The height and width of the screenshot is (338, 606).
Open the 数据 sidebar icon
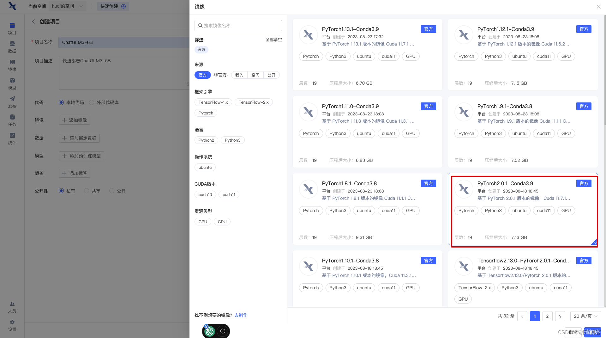pos(12,44)
